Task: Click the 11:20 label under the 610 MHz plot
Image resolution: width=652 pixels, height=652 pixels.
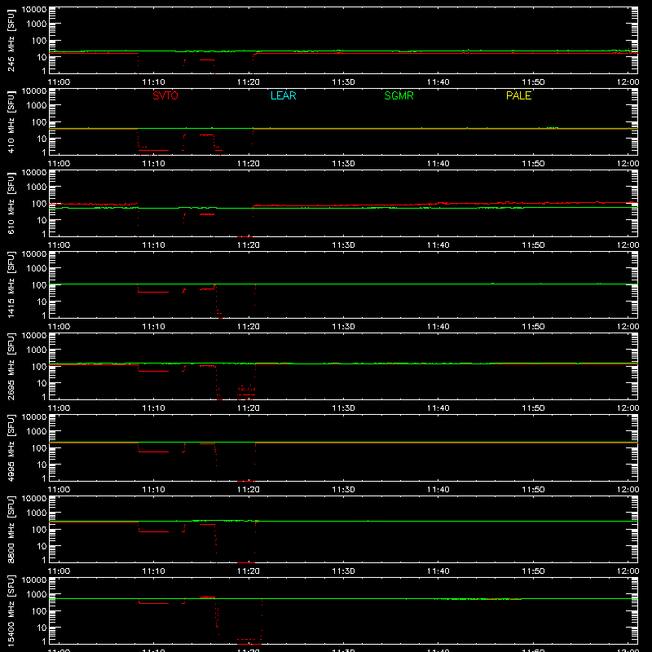Action: [x=249, y=245]
